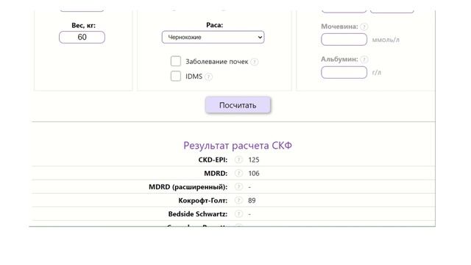Image resolution: width=471 pixels, height=265 pixels.
Task: Click question icon in Bedside Schwartz row
Action: [x=238, y=213]
